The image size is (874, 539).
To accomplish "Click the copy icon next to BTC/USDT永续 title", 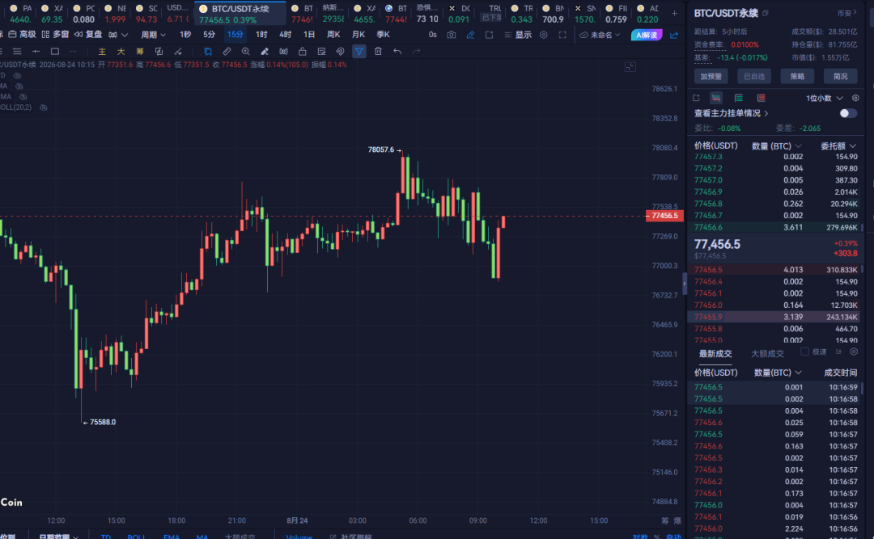I will click(x=766, y=13).
